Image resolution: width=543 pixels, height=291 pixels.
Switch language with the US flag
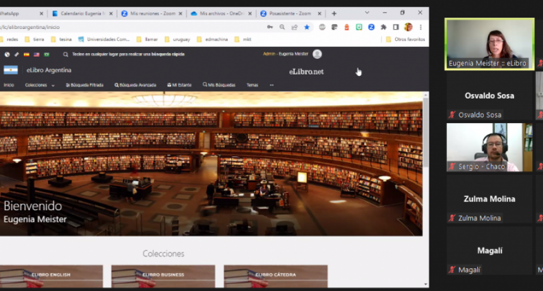coord(37,54)
